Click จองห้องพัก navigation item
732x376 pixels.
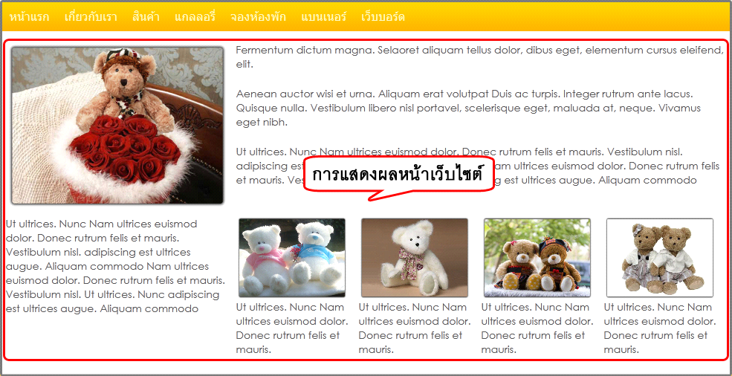[258, 17]
